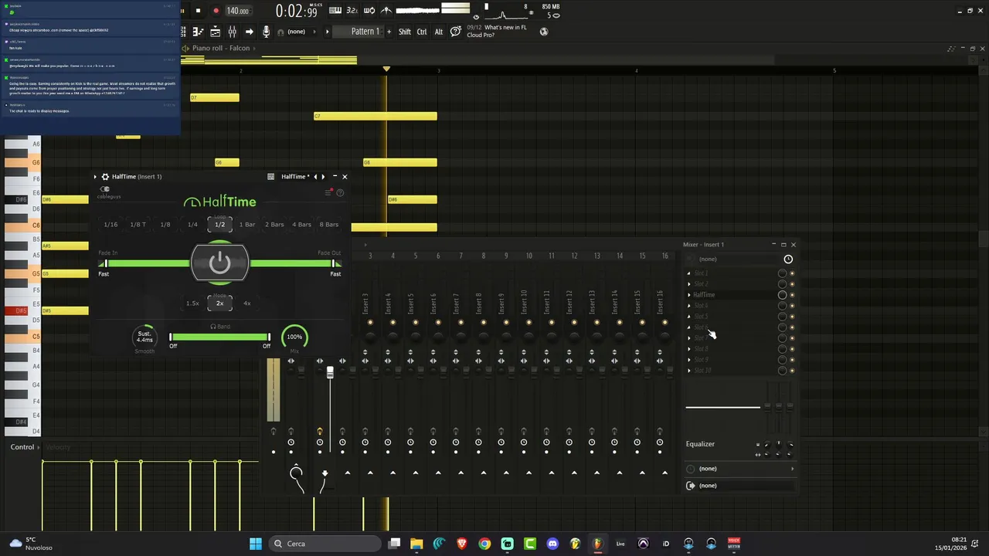Click the Fade Out slider handle

coord(335,264)
